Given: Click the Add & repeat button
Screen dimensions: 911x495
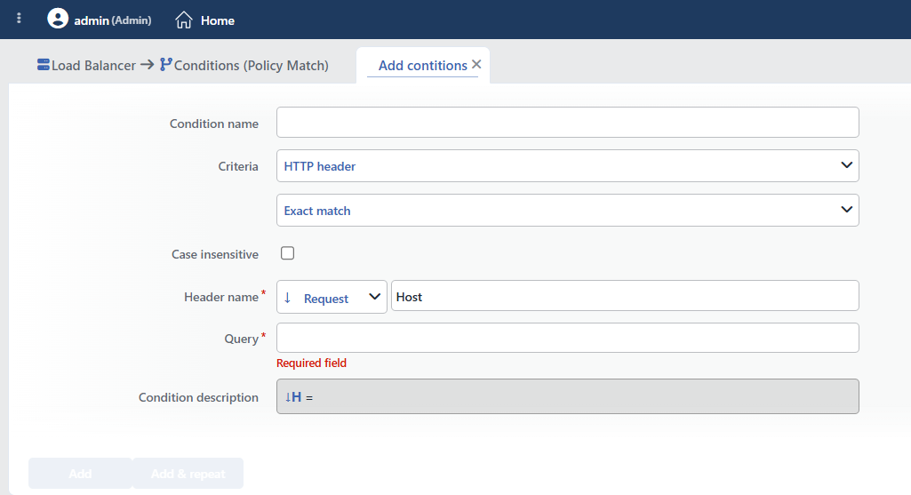Looking at the screenshot, I should (188, 474).
